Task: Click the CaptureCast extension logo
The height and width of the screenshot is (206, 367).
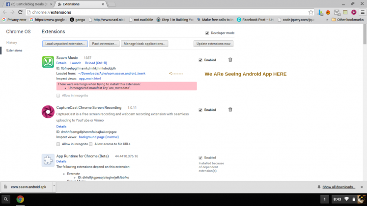Action: [x=48, y=112]
